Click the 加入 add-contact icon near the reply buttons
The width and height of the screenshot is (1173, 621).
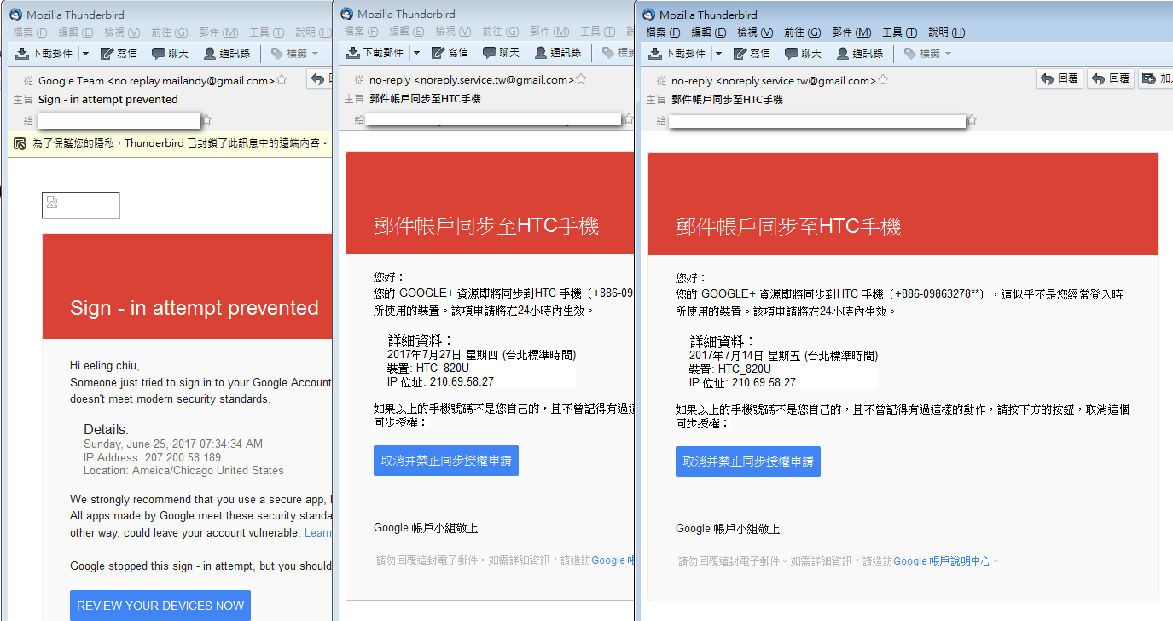point(1151,78)
